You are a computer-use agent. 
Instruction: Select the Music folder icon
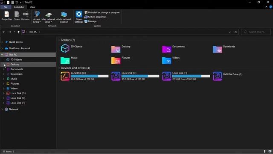[x=65, y=60]
